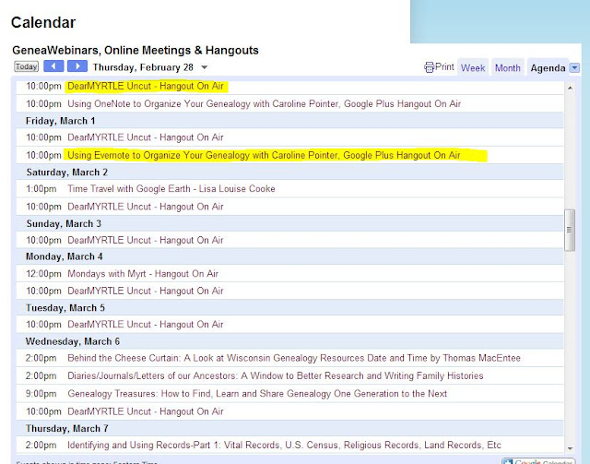This screenshot has width=590, height=464.
Task: Open Using OneNote to Organize Your Genealogy event
Action: coord(264,103)
